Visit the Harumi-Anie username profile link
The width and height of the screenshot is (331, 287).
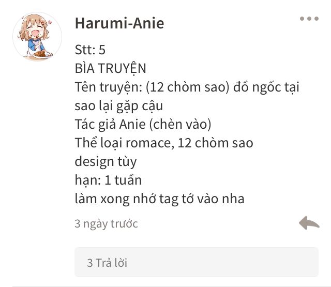[119, 23]
